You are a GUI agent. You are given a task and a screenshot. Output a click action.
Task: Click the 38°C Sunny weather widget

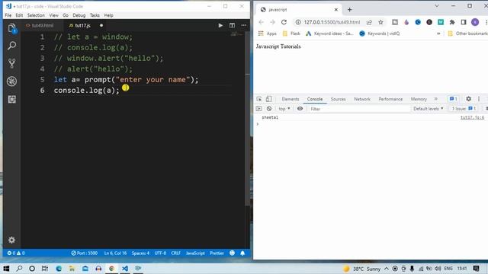[362, 269]
